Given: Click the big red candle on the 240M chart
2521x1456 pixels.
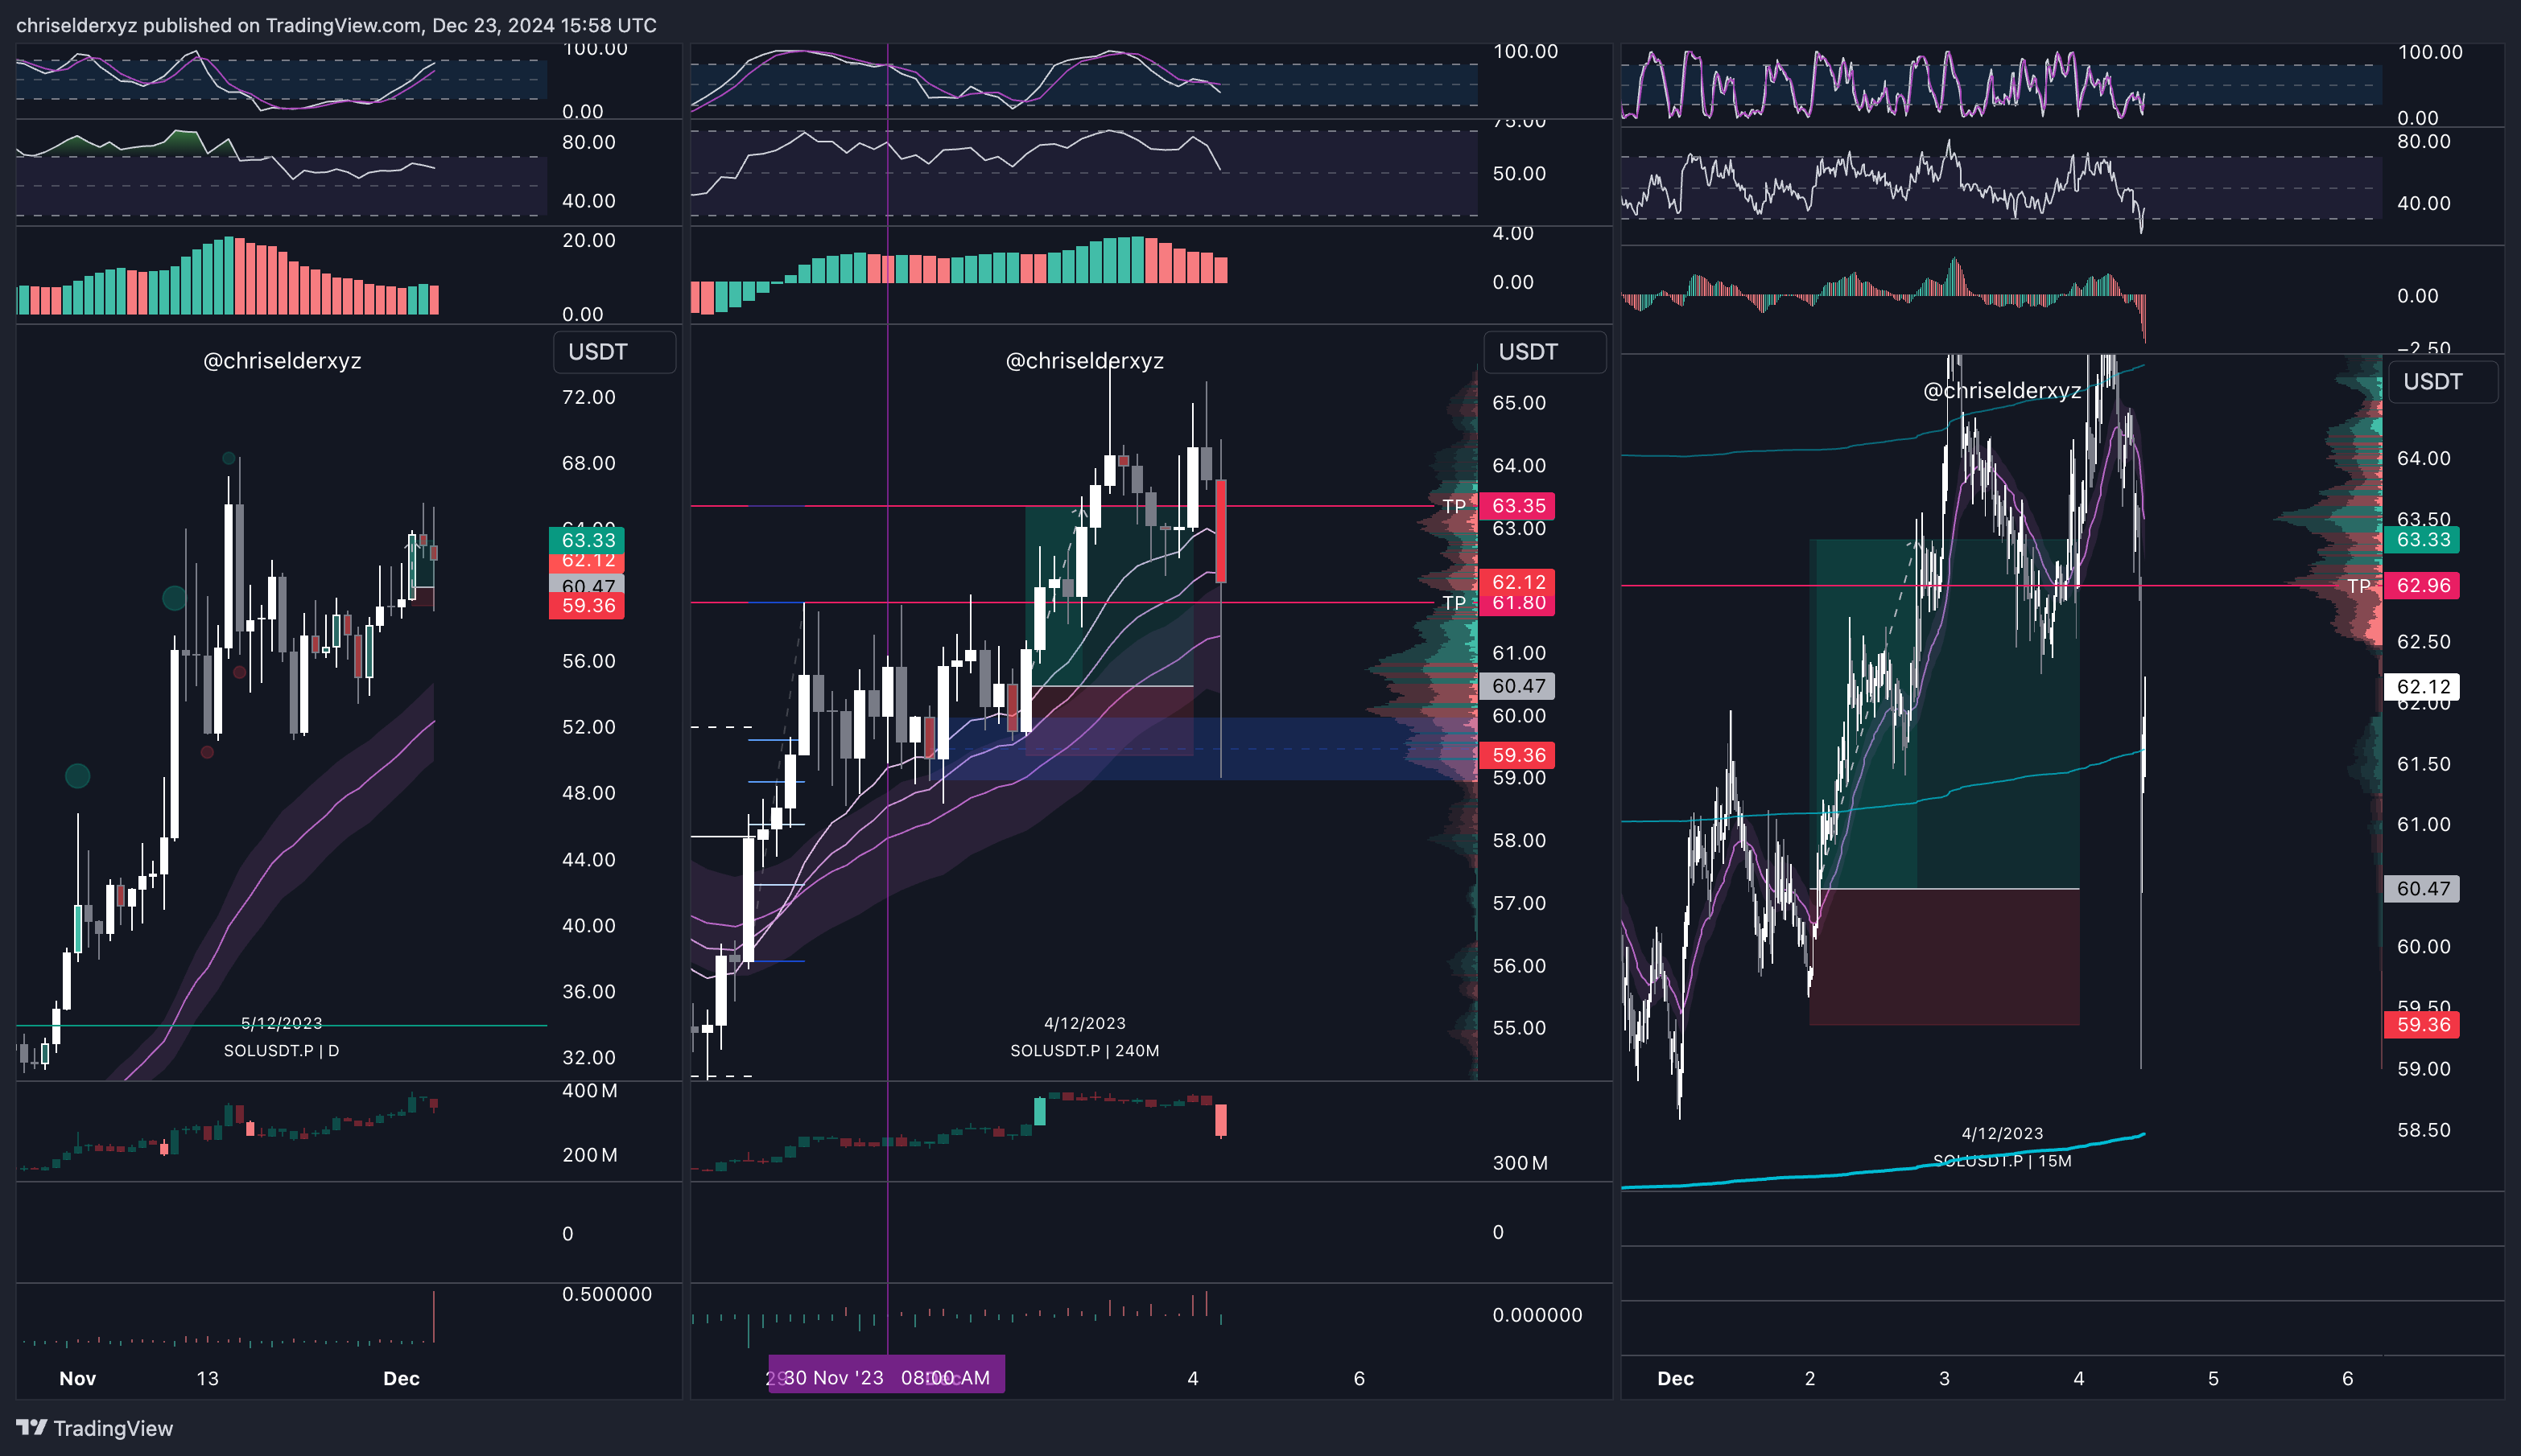Looking at the screenshot, I should pos(1220,530).
